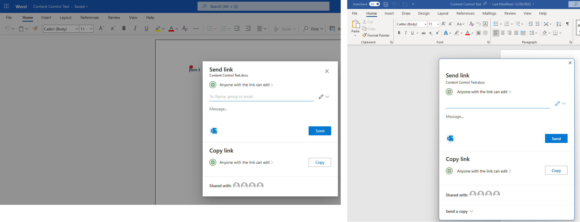
Task: Click Copy button in desktop dialog
Action: 556,170
